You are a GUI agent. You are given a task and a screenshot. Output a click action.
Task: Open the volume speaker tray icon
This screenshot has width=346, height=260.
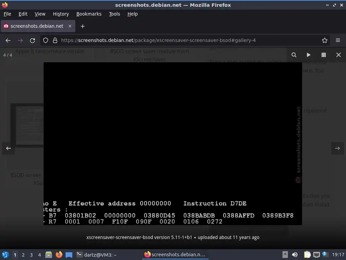tap(295, 255)
